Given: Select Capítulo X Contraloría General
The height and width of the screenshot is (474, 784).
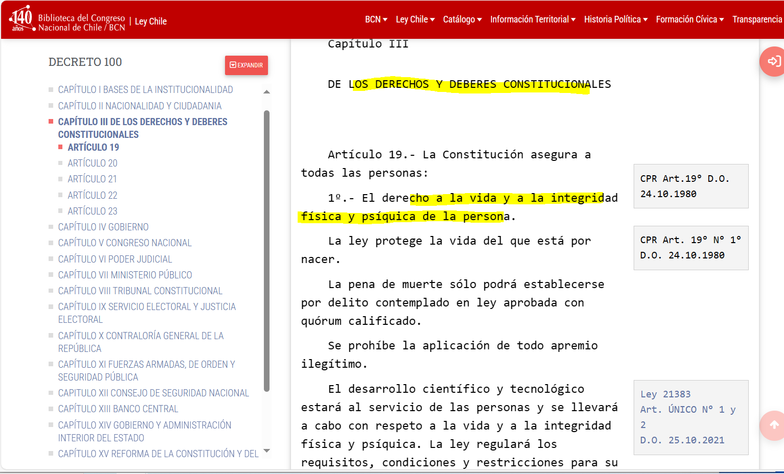Looking at the screenshot, I should click(141, 342).
